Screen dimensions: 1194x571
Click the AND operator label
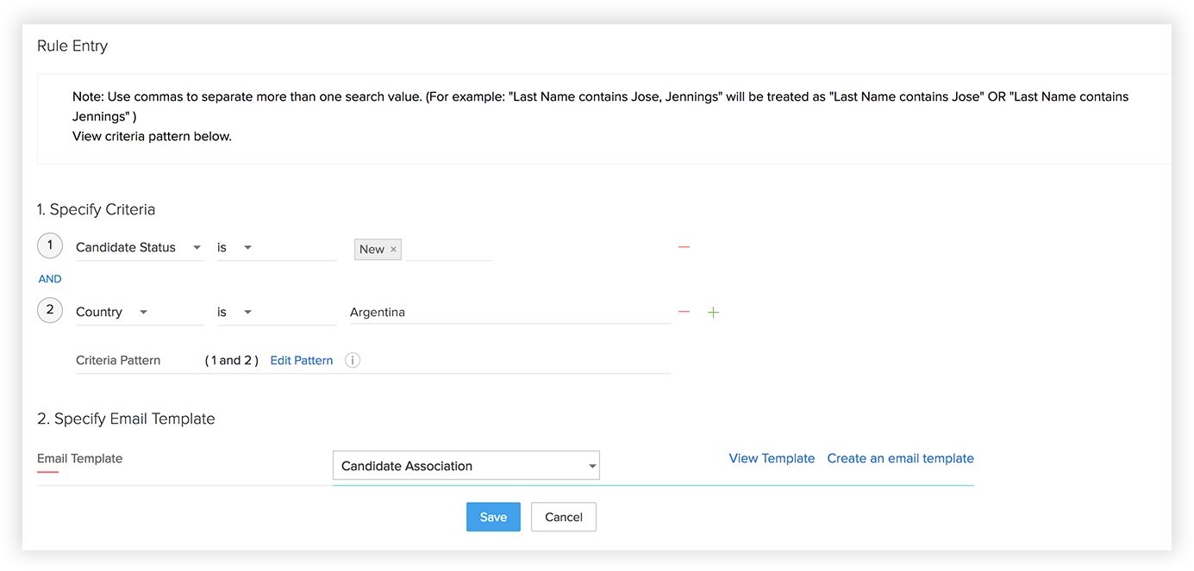[x=50, y=279]
